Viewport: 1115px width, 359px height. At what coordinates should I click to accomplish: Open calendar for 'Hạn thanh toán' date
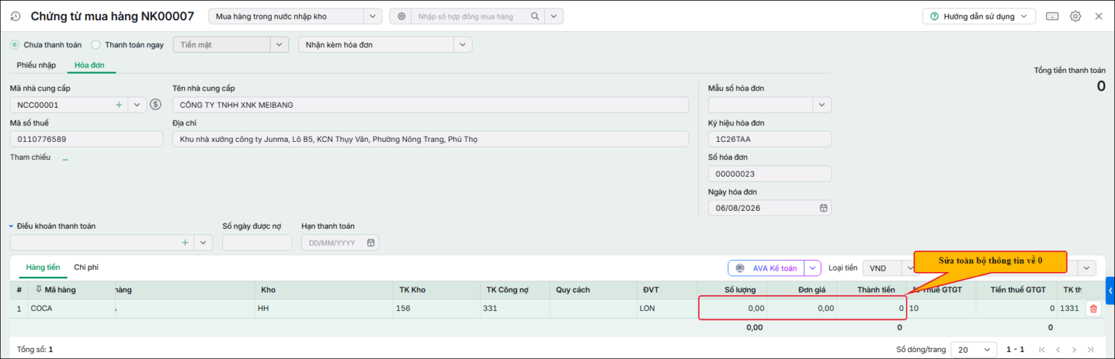[x=371, y=243]
